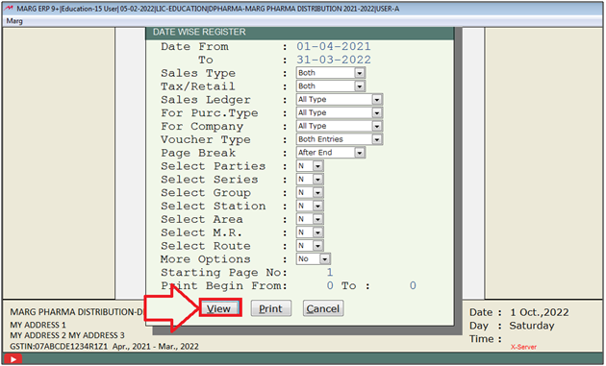Click the X-Server status text

523,347
